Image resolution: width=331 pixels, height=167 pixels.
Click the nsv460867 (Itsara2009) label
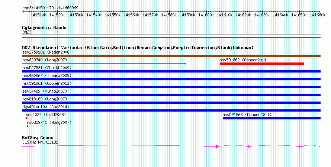[47, 76]
